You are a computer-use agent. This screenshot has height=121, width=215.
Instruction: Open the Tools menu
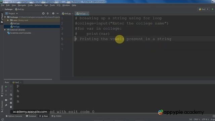(x=52, y=5)
